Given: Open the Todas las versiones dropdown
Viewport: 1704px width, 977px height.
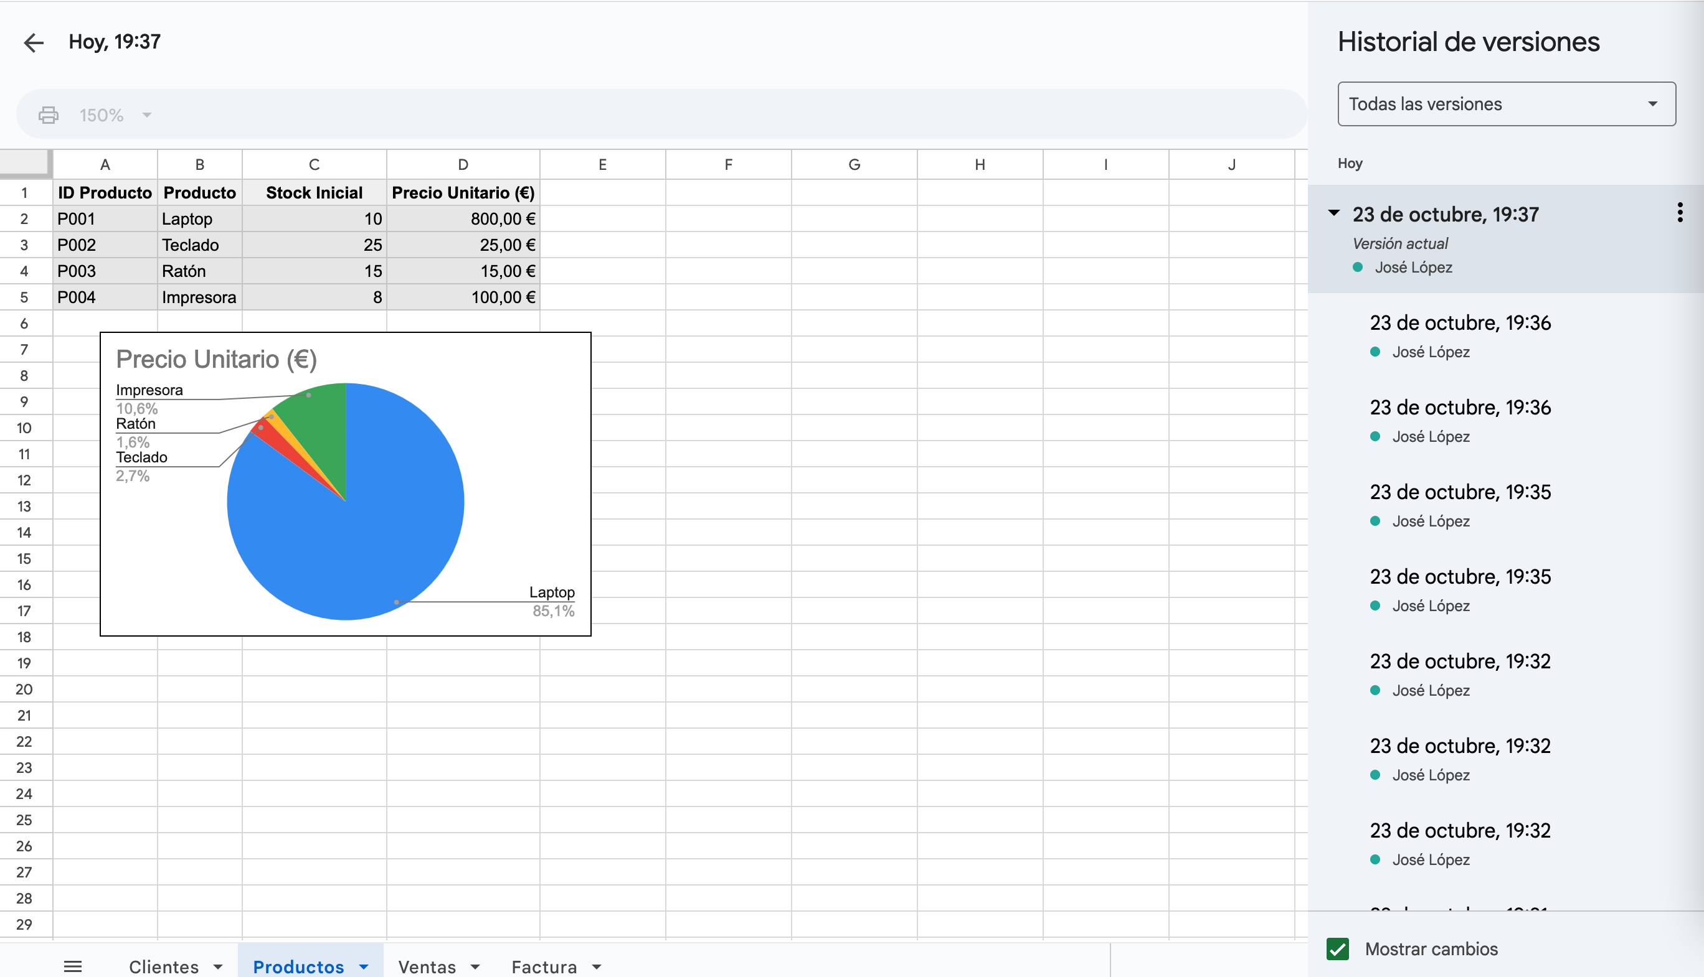Looking at the screenshot, I should (1506, 104).
